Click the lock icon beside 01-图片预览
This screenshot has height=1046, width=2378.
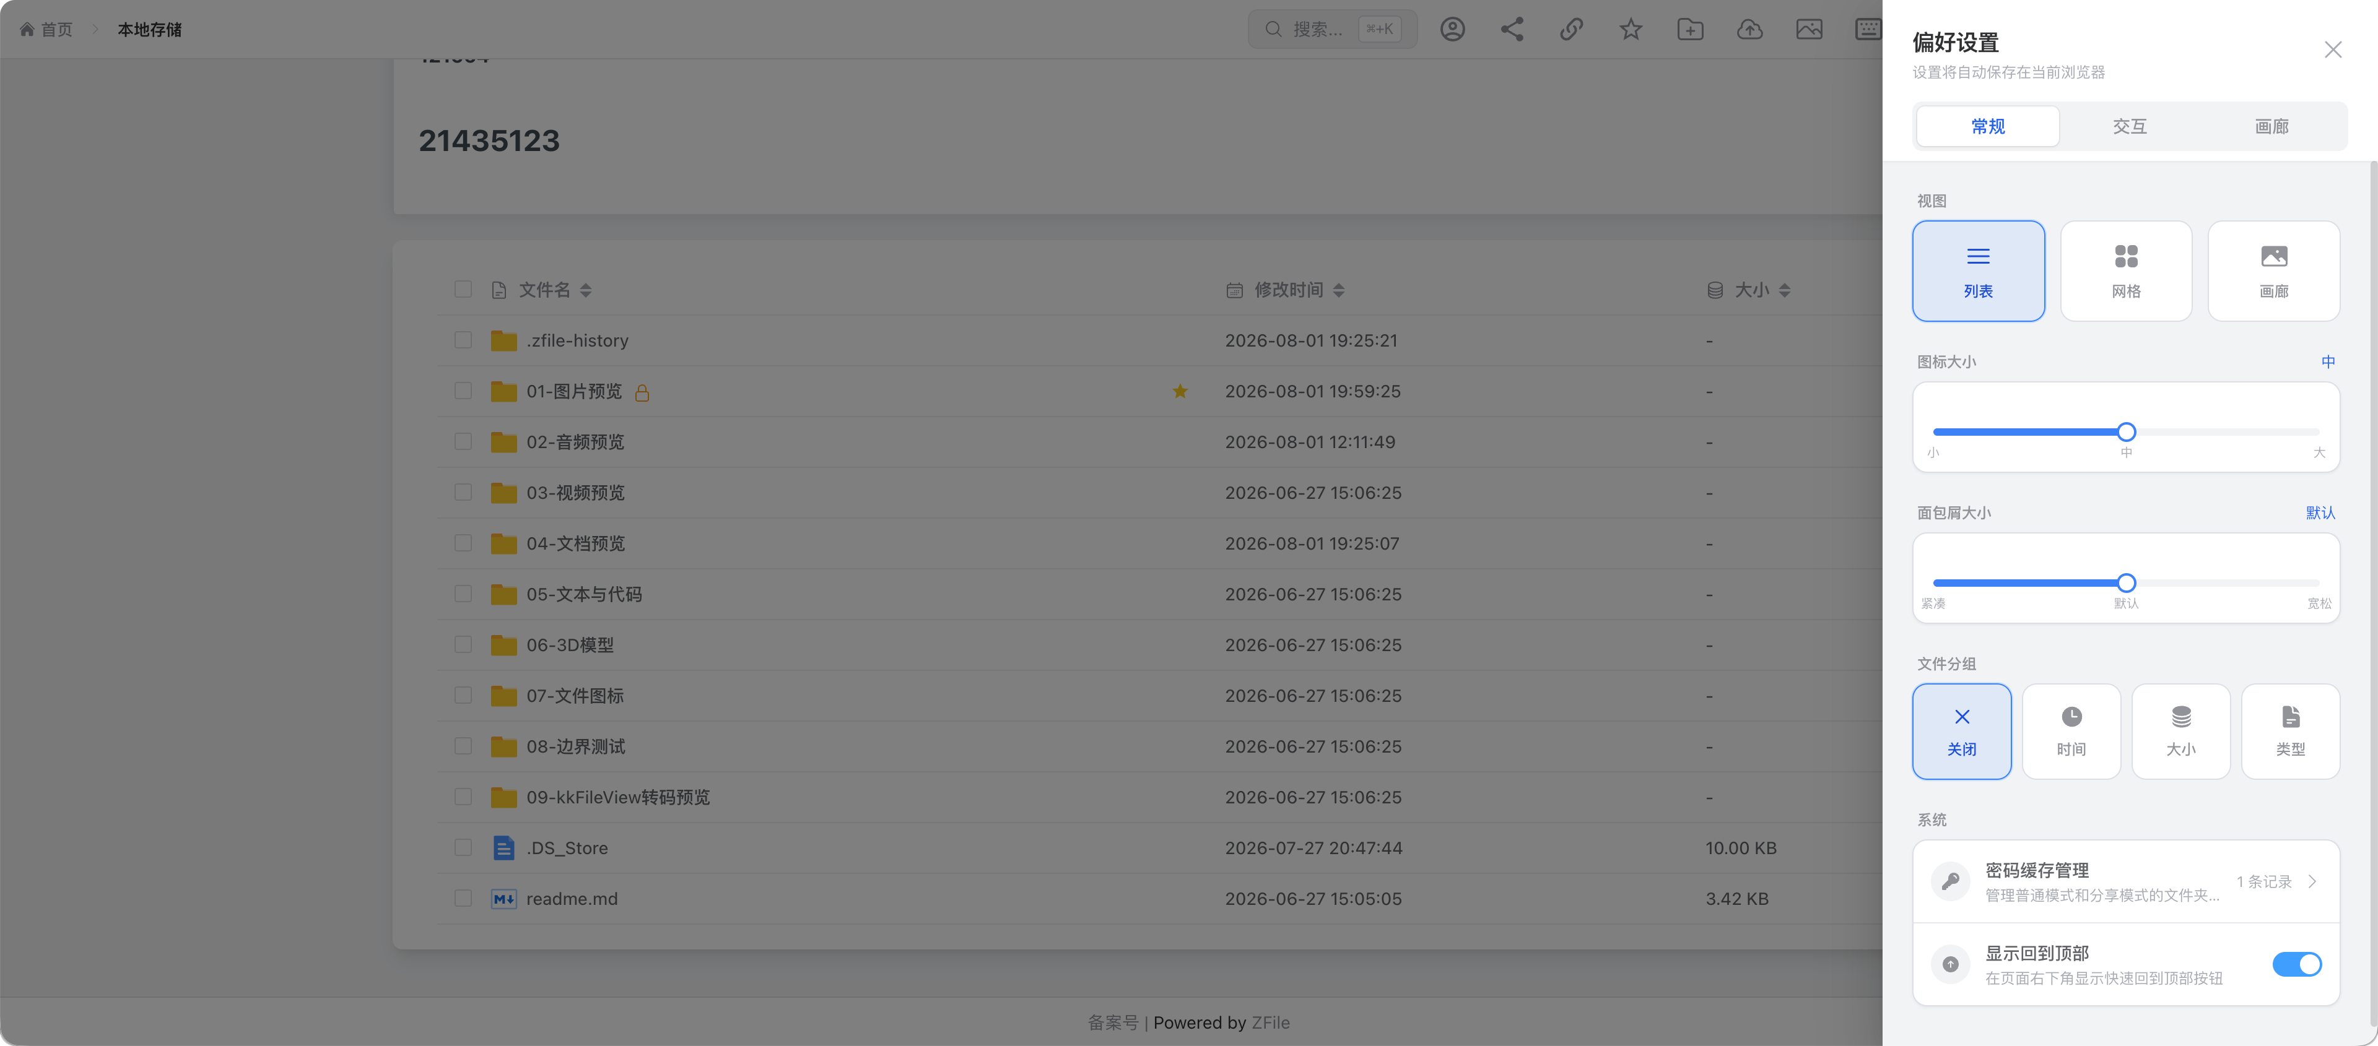(643, 393)
